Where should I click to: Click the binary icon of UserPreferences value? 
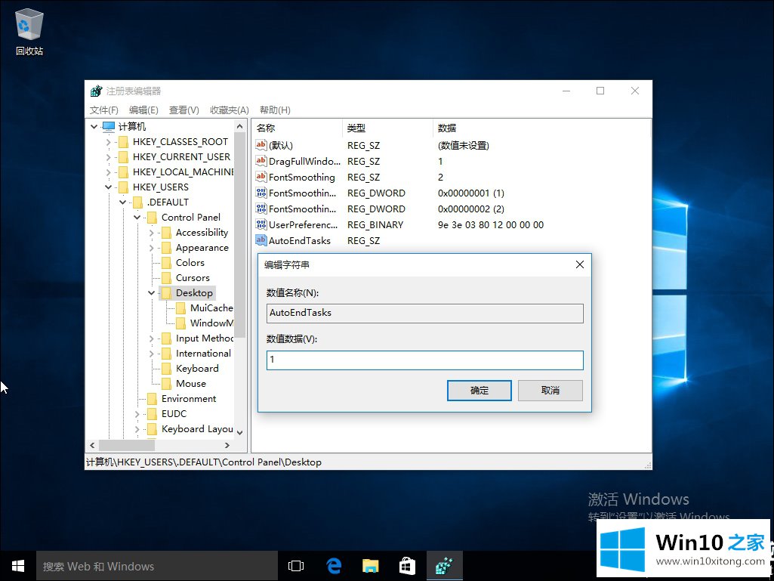pyautogui.click(x=261, y=224)
